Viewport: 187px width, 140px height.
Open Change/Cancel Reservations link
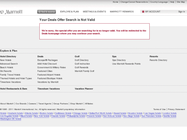(134, 2)
